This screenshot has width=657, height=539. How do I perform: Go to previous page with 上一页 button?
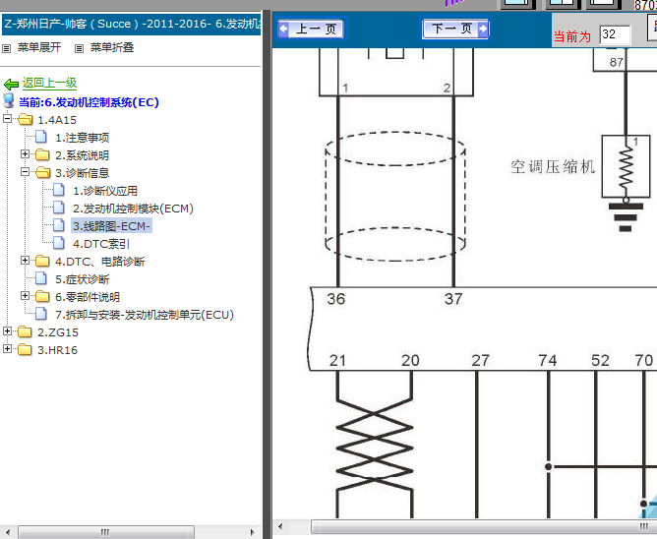311,29
